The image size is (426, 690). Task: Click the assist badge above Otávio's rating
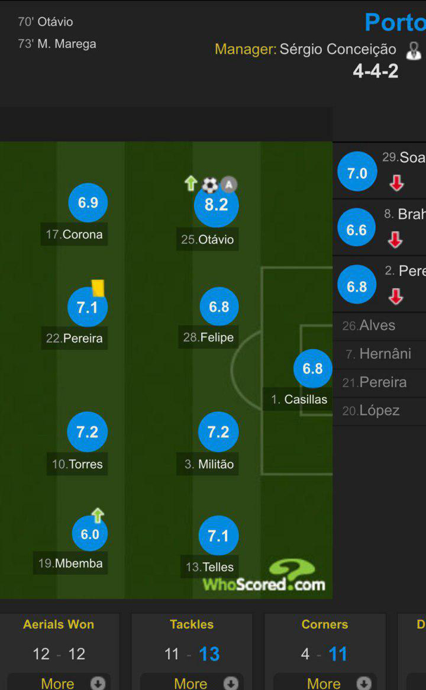(228, 185)
